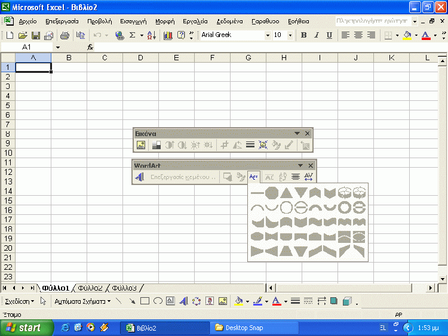Insert Diagram from the Drawing toolbar
448x336 pixels.
pyautogui.click(x=197, y=301)
